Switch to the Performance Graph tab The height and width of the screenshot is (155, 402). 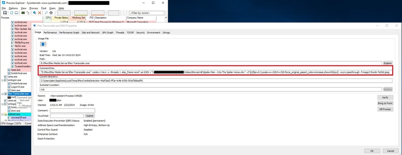(x=69, y=33)
